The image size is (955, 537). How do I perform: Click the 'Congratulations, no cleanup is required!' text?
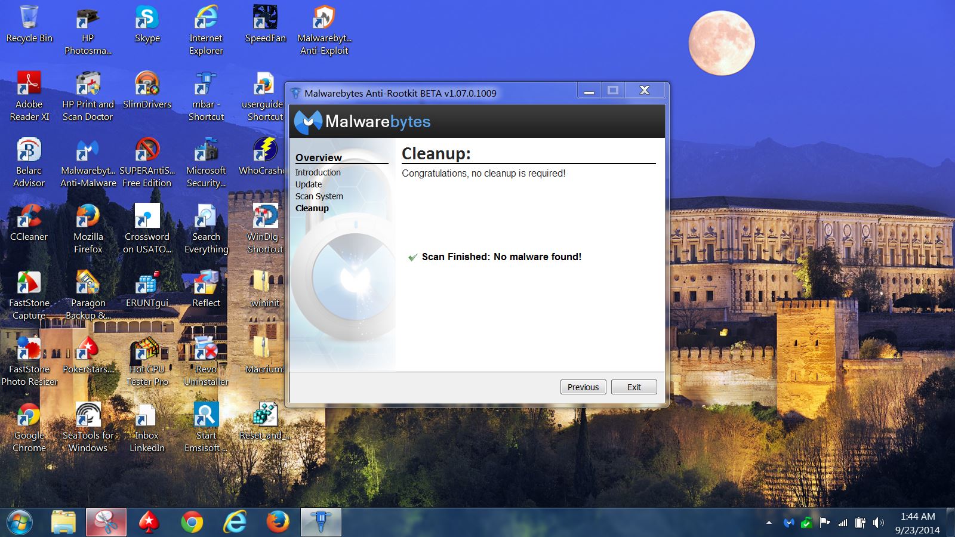[x=483, y=174]
